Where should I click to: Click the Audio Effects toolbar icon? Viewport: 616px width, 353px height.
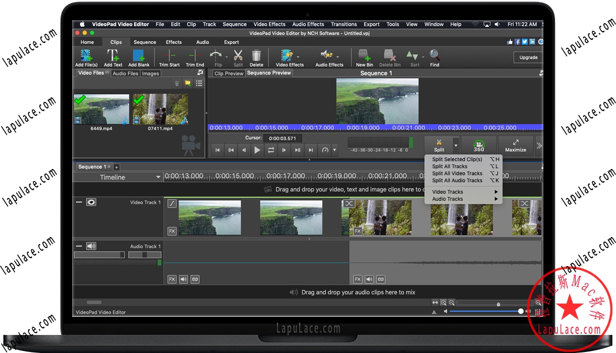pyautogui.click(x=329, y=57)
